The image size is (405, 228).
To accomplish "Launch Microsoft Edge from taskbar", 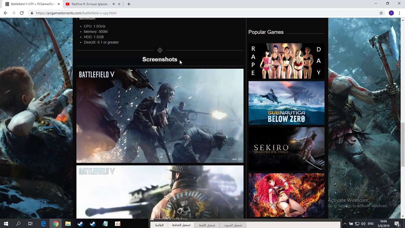I will (x=43, y=224).
